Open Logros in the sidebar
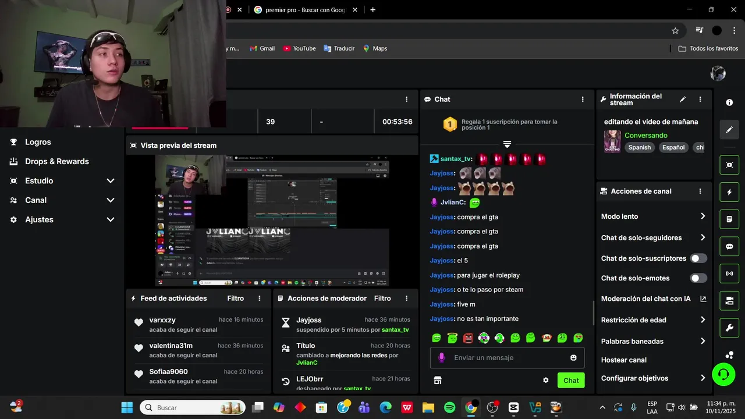Screen dimensions: 745x419 (38, 142)
